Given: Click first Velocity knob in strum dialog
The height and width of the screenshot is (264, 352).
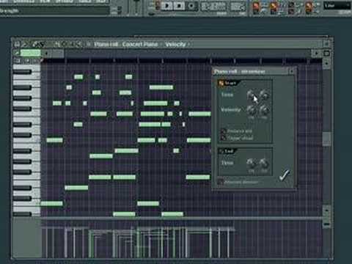Looking at the screenshot, I should pyautogui.click(x=252, y=110).
